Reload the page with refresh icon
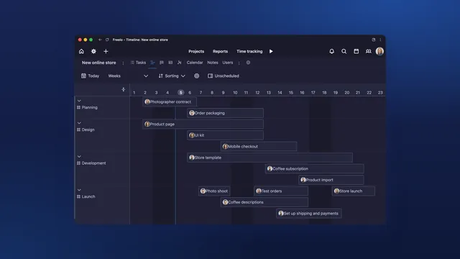The width and height of the screenshot is (460, 259). point(107,40)
